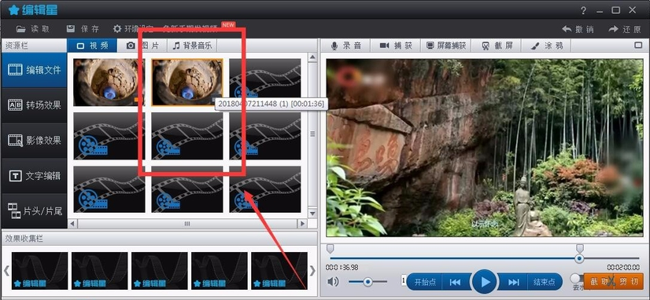Click the vertical scrollbar grip handle

[x=312, y=134]
